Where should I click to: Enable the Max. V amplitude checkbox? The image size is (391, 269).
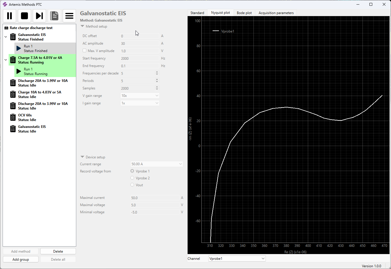tap(85, 51)
